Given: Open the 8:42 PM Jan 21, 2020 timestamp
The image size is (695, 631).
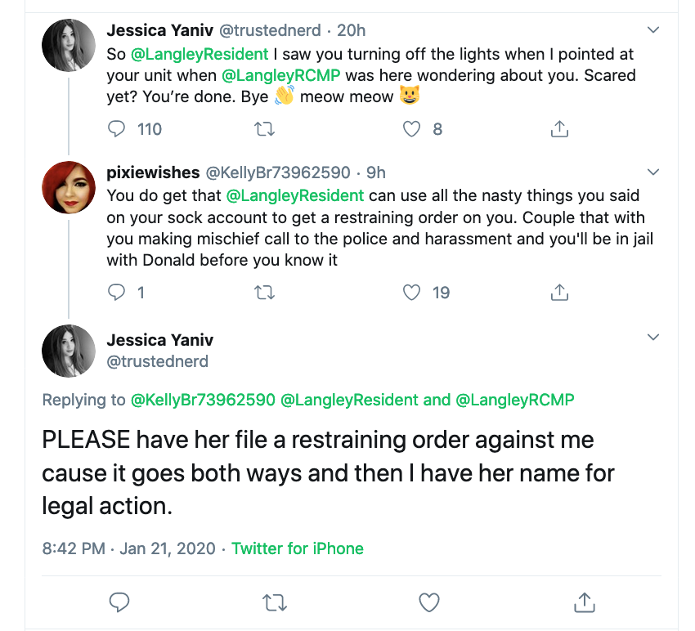Looking at the screenshot, I should (128, 548).
